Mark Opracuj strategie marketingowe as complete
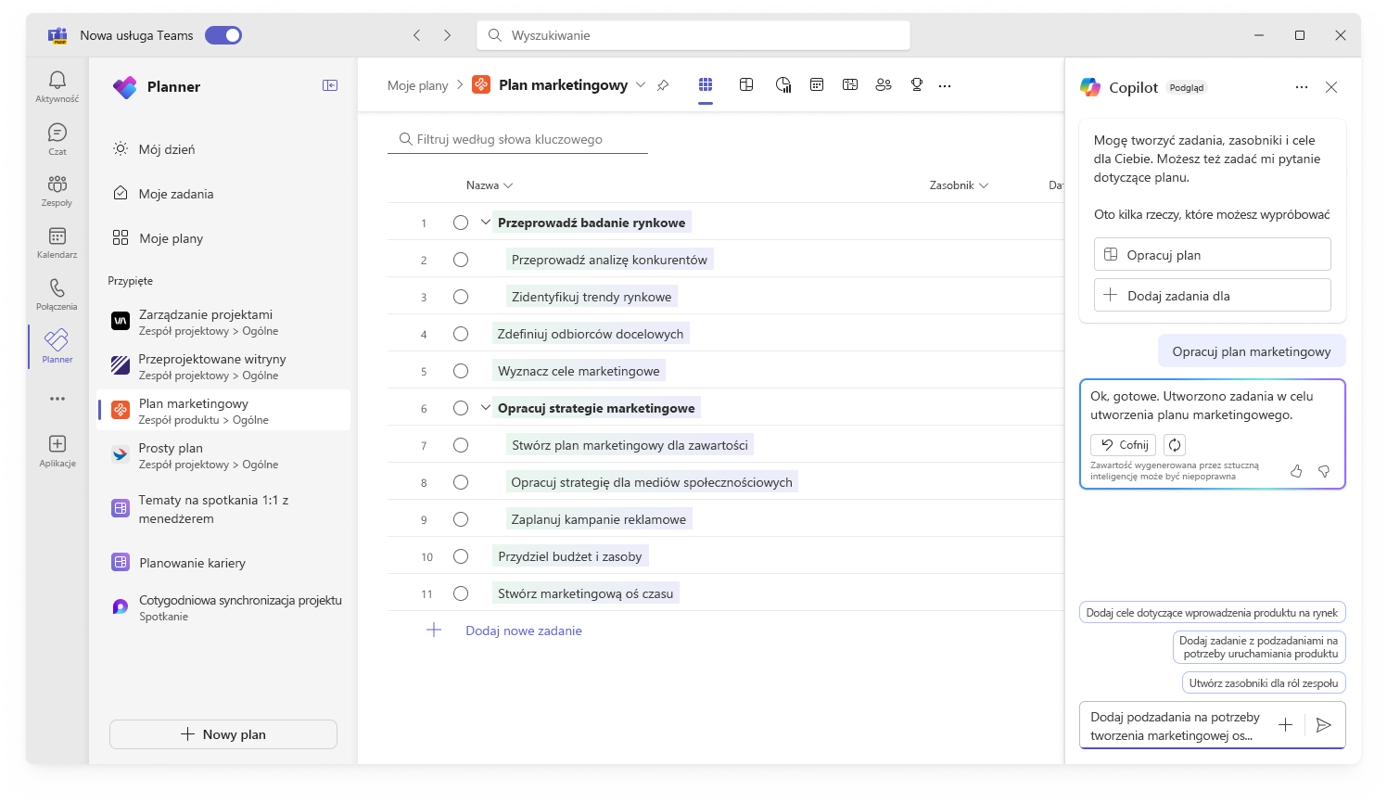This screenshot has width=1387, height=803. [x=461, y=408]
